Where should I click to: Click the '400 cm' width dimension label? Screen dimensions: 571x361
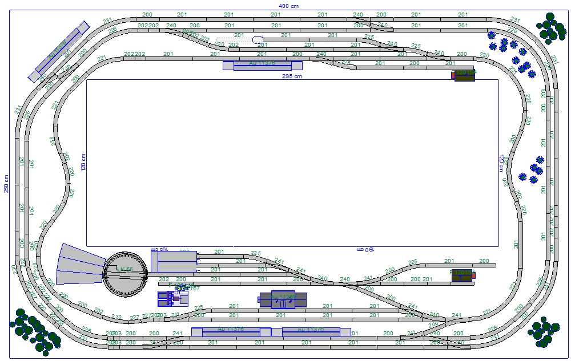[x=289, y=6]
